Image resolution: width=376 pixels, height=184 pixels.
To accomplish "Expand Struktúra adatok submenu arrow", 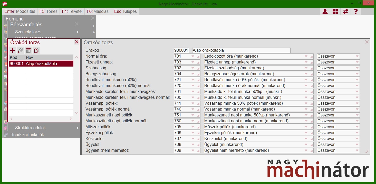I will (x=78, y=128).
